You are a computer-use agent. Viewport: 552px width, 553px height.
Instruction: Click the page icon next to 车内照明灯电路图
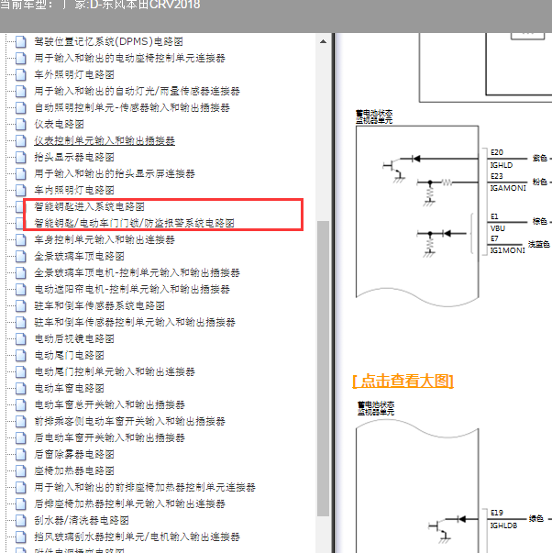21,190
